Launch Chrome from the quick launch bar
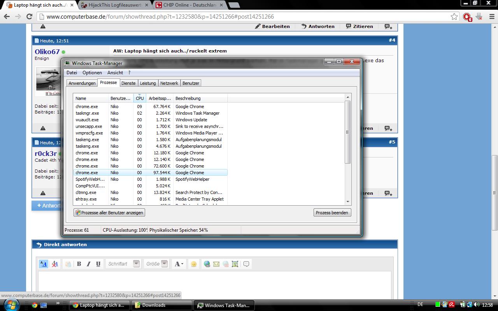Image resolution: width=498 pixels, height=311 pixels. coord(35,305)
